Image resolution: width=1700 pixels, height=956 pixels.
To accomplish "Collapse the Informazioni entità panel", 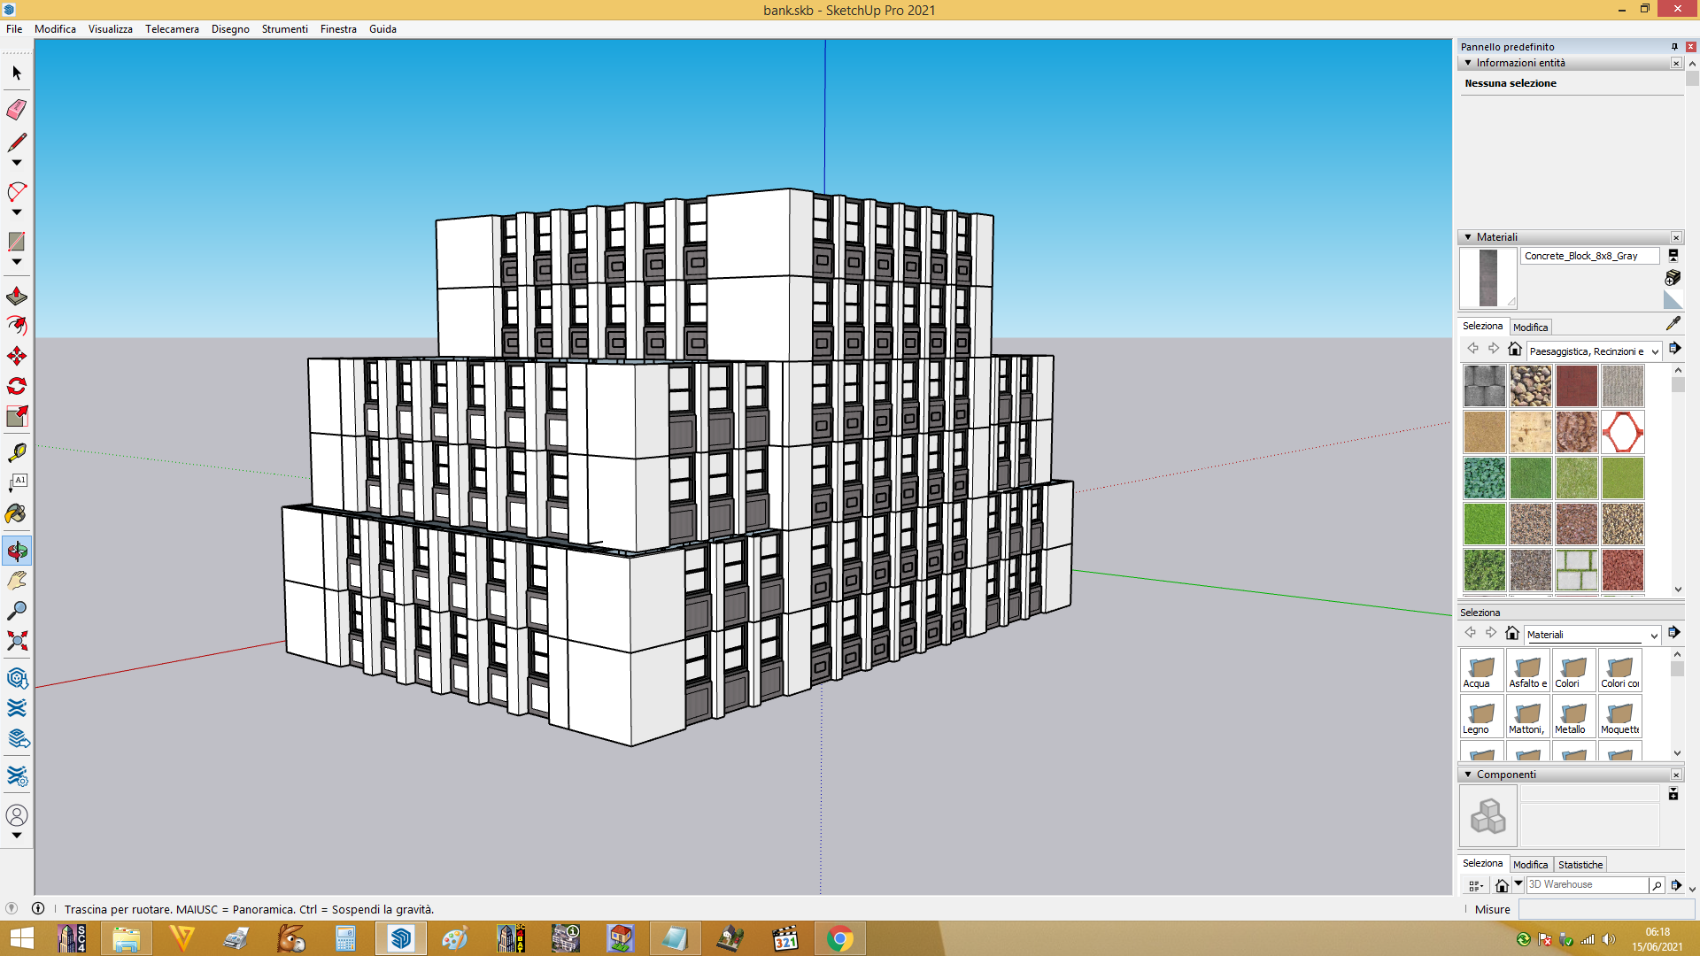I will click(x=1468, y=63).
